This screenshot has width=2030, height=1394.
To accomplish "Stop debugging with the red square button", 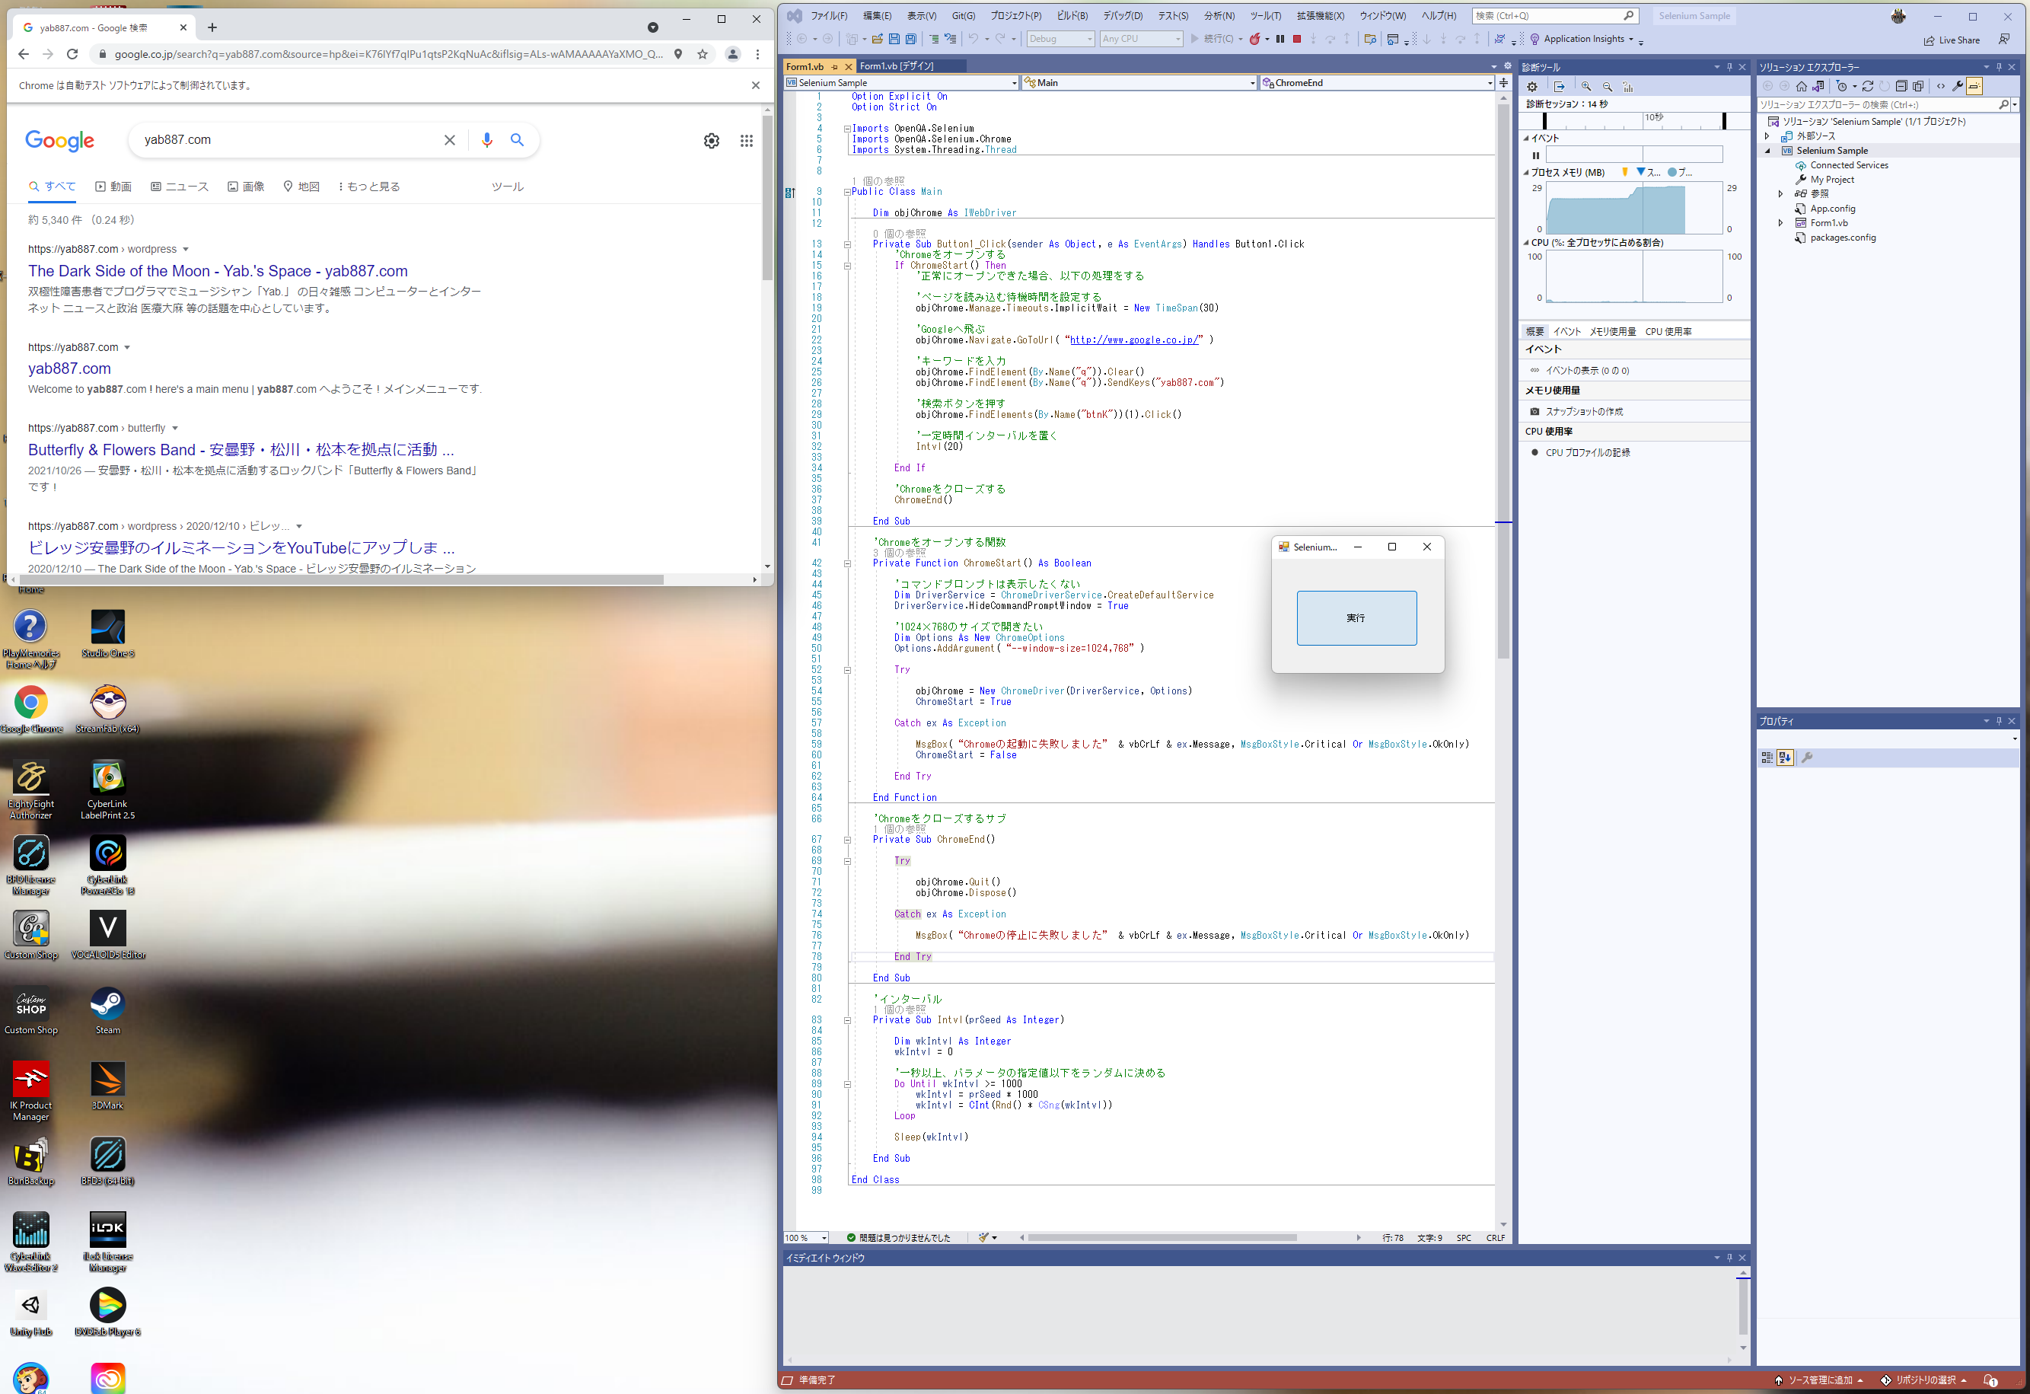I will tap(1297, 40).
